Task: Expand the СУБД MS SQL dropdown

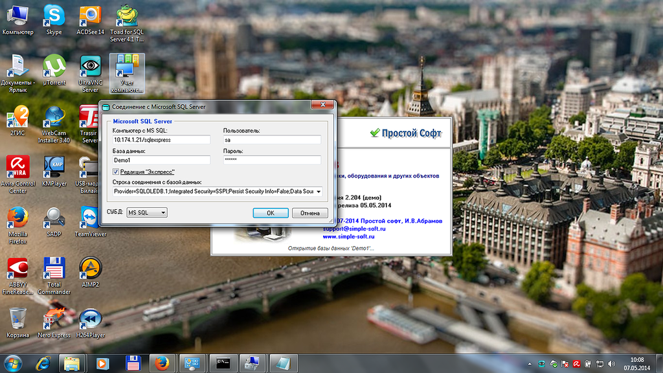Action: (146, 212)
